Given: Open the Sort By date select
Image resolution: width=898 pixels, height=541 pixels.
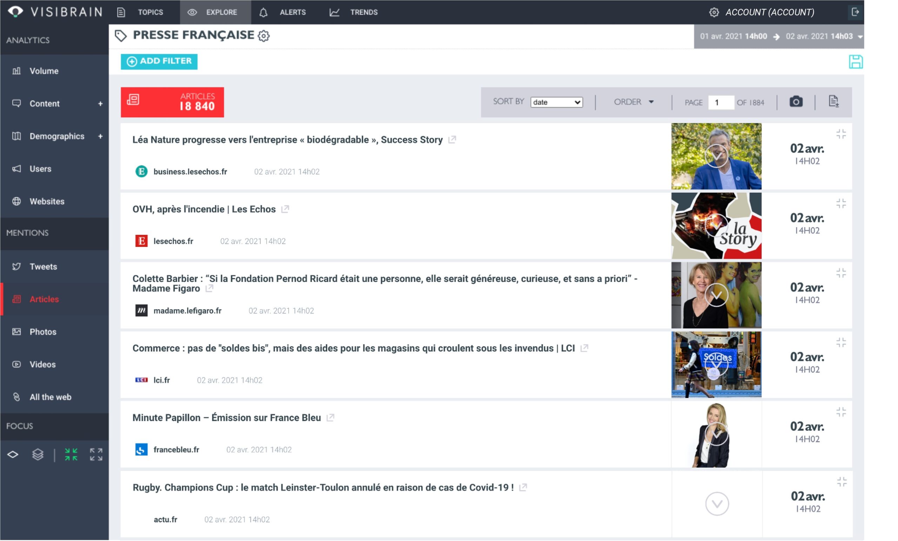Looking at the screenshot, I should click(x=556, y=102).
